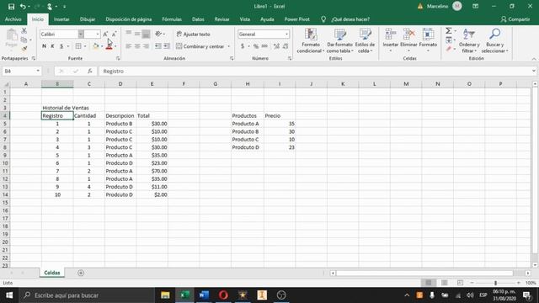539x303 pixels.
Task: Align text to the left
Action: click(x=129, y=46)
